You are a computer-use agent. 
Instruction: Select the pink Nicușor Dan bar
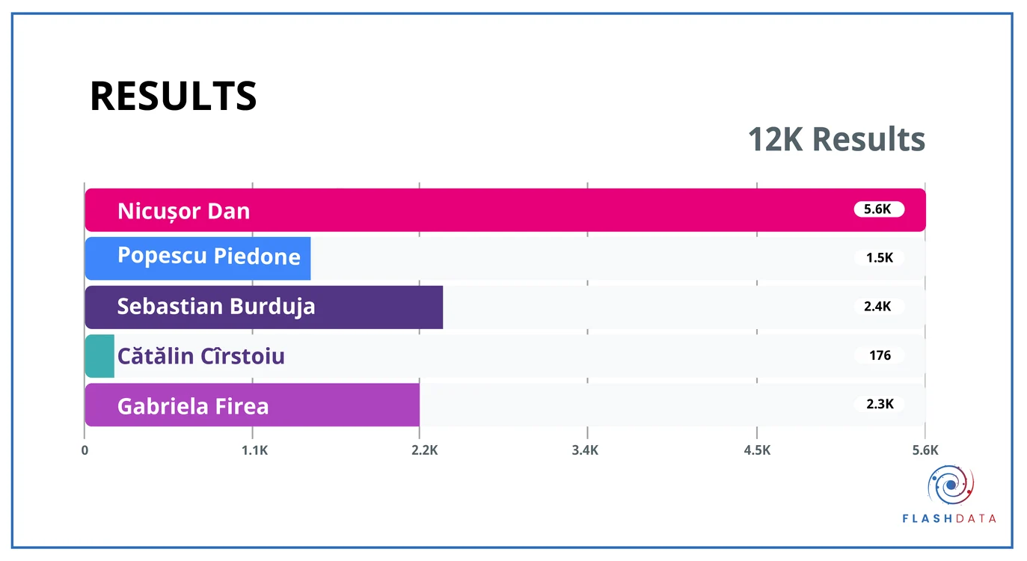[x=505, y=210]
